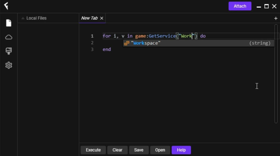Open the Help panel
This screenshot has height=156, width=280.
pyautogui.click(x=181, y=150)
